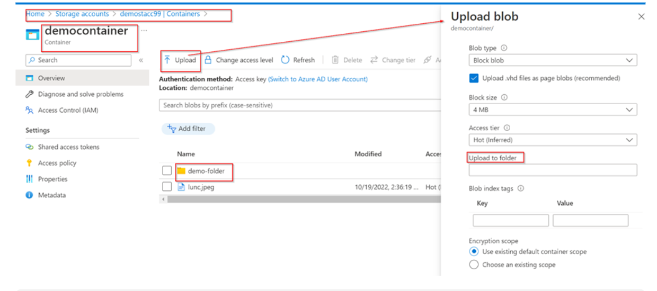Click the Shared access tokens link icon

pos(30,147)
